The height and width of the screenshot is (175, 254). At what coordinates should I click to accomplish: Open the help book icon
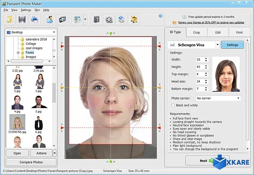[x=97, y=19]
